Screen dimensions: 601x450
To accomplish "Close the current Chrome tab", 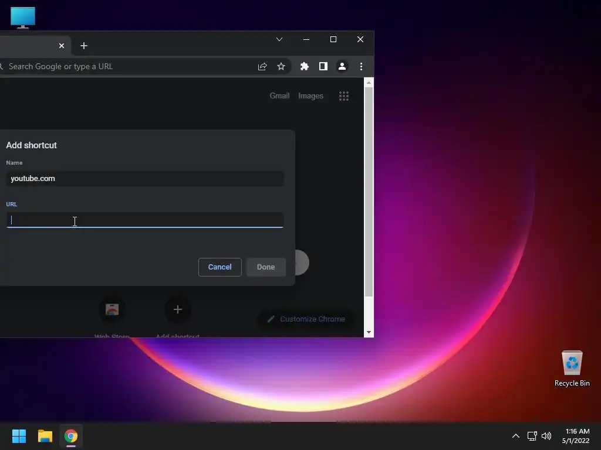I will (61, 46).
